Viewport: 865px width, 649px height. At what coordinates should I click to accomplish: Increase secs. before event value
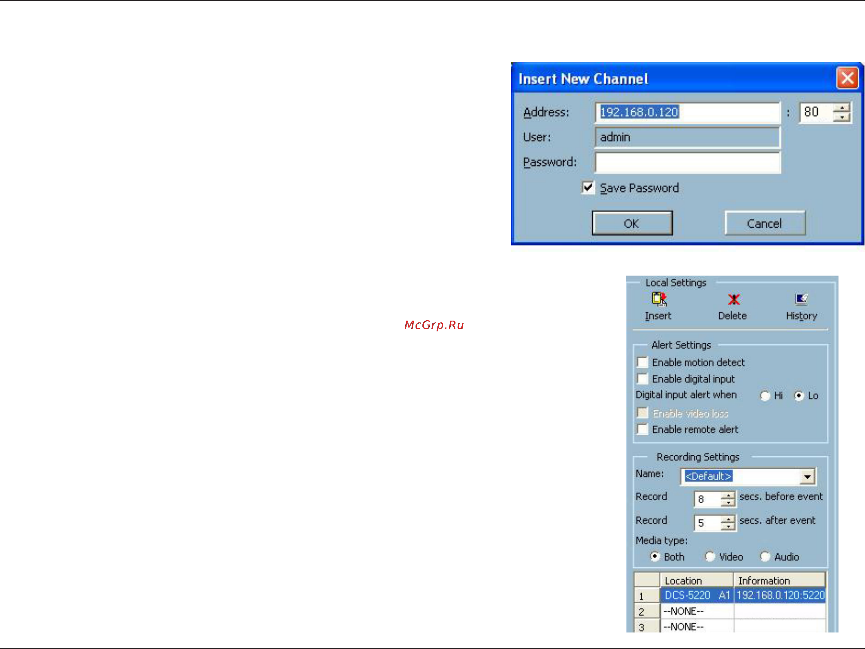click(727, 495)
